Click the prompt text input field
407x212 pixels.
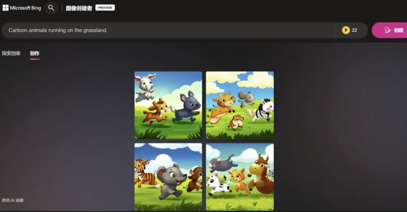[168, 30]
